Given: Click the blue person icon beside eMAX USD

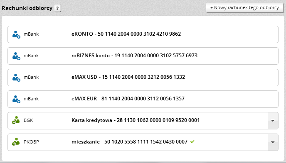Looking at the screenshot, I should pyautogui.click(x=16, y=78).
